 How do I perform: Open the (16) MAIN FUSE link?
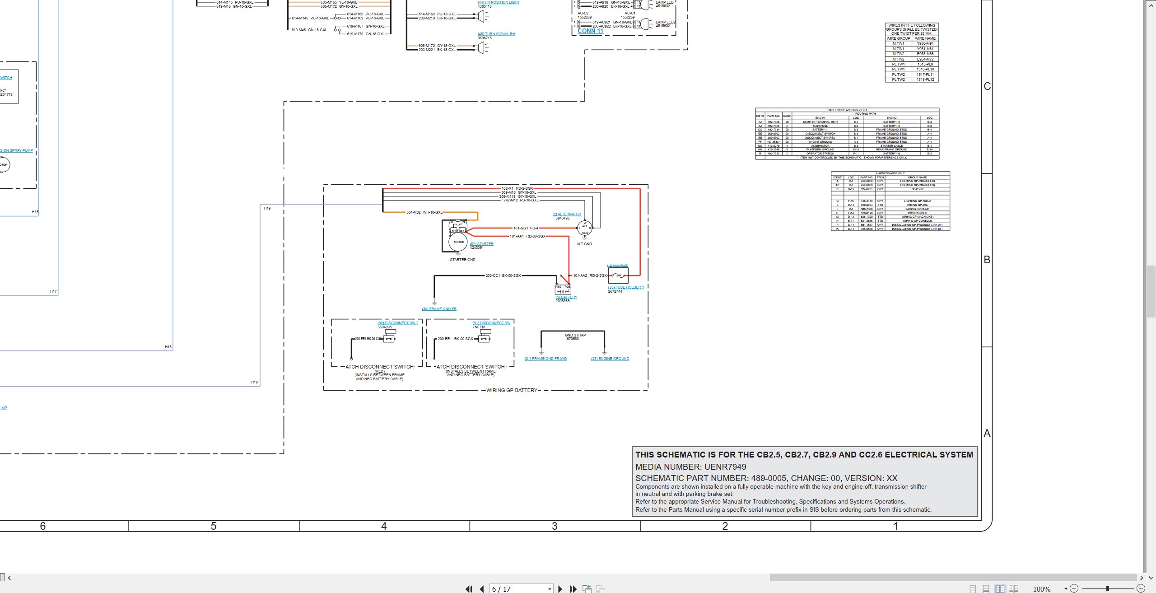click(617, 266)
